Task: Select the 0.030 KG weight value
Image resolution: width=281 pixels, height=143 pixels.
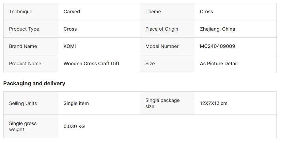Action: click(x=74, y=126)
